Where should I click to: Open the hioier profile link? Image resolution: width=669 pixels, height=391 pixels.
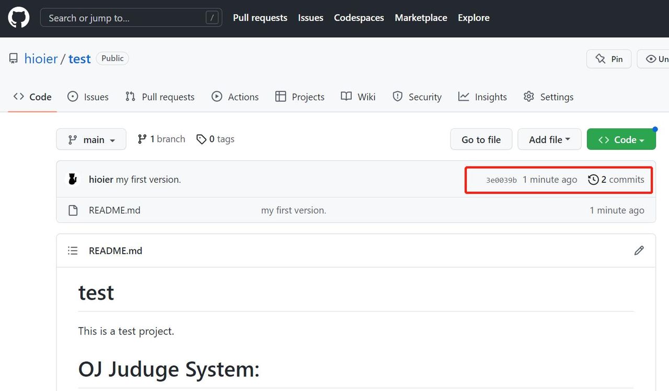point(41,58)
